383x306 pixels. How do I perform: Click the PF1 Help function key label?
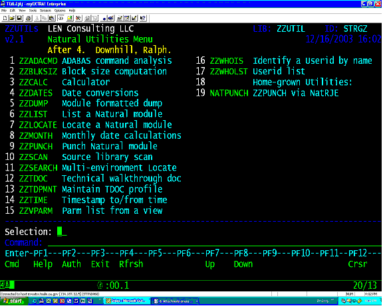(x=43, y=264)
